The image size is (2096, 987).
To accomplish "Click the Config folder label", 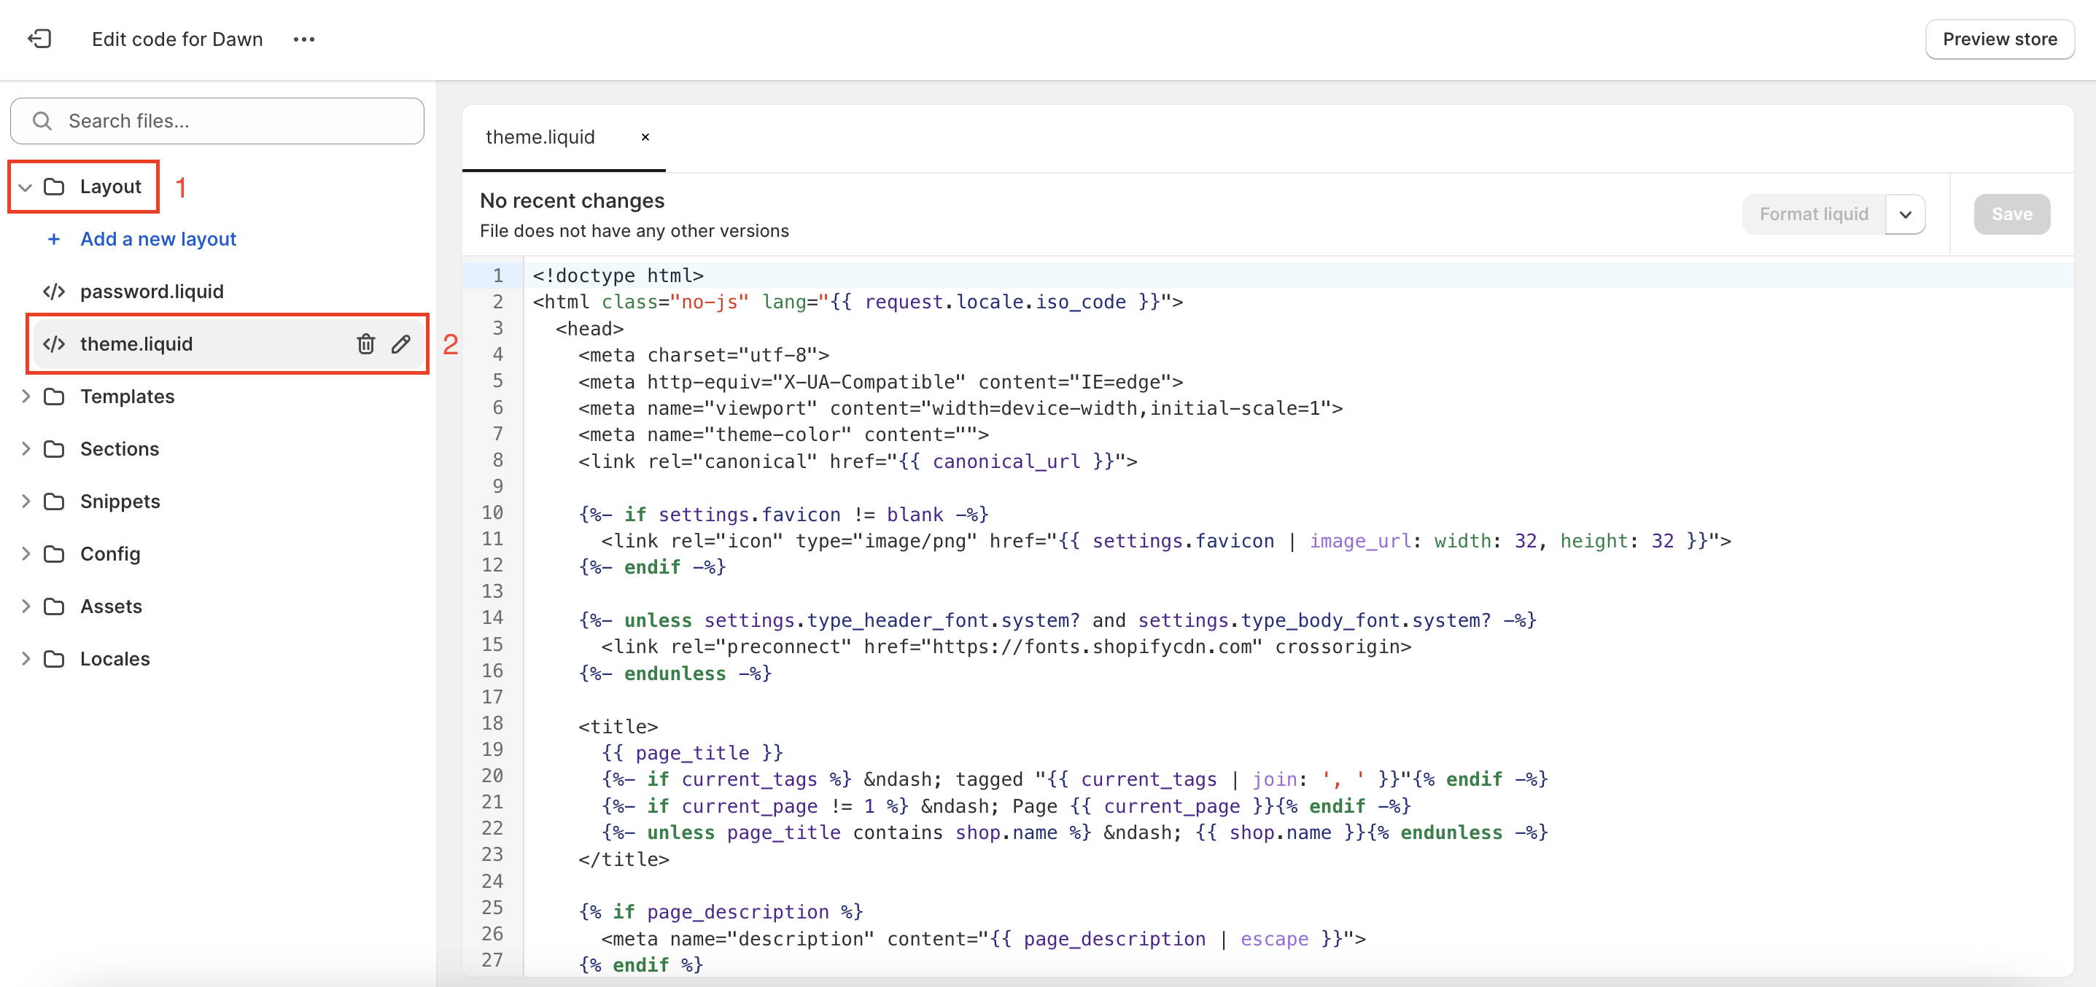I will (x=110, y=554).
